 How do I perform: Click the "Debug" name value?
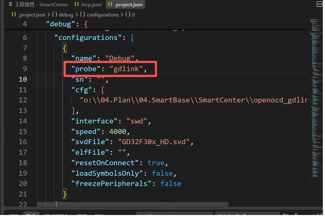point(120,59)
